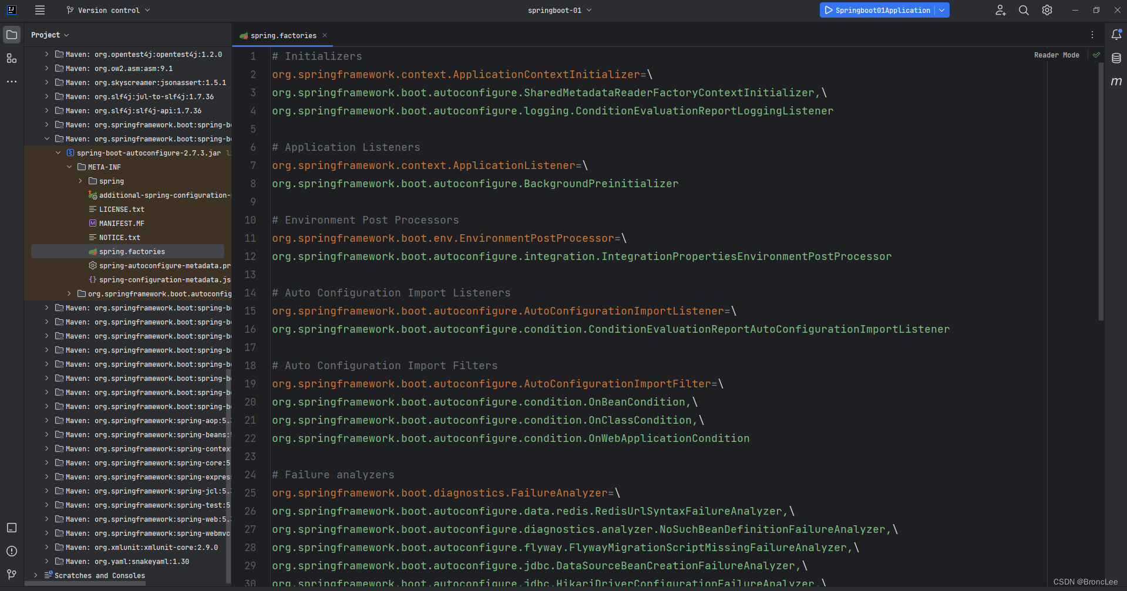This screenshot has height=591, width=1127.
Task: Open springboot-01 project dropdown
Action: click(560, 10)
